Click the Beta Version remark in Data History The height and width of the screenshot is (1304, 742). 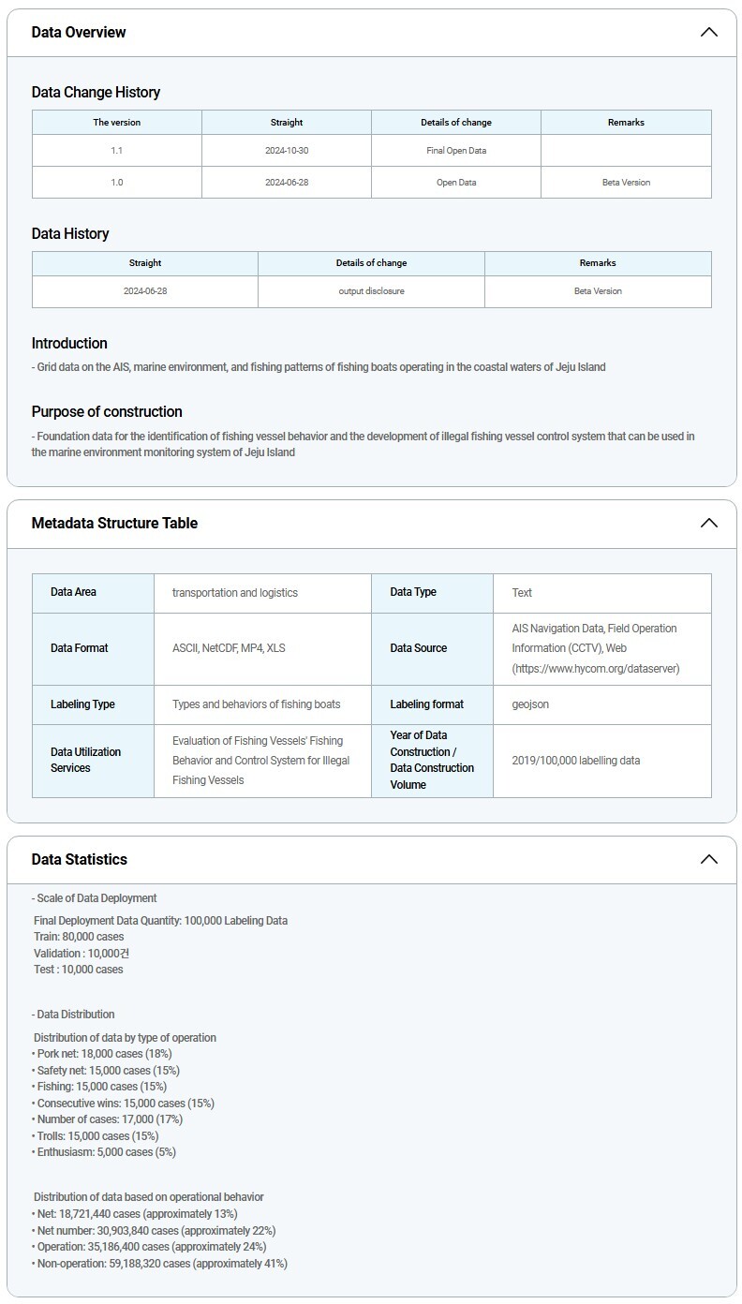(598, 290)
